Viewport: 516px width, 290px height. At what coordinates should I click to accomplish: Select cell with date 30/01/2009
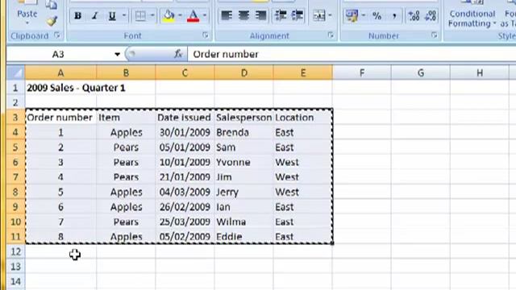[185, 132]
